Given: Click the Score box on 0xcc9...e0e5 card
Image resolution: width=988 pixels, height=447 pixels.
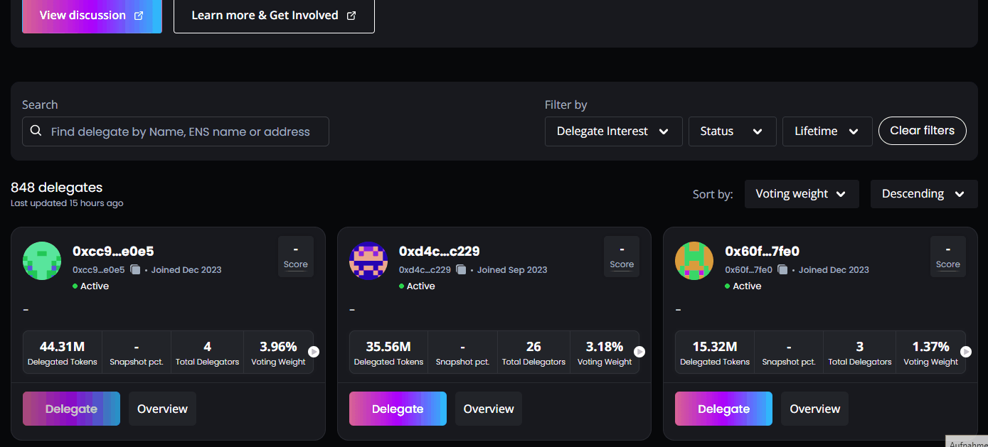Looking at the screenshot, I should tap(295, 257).
